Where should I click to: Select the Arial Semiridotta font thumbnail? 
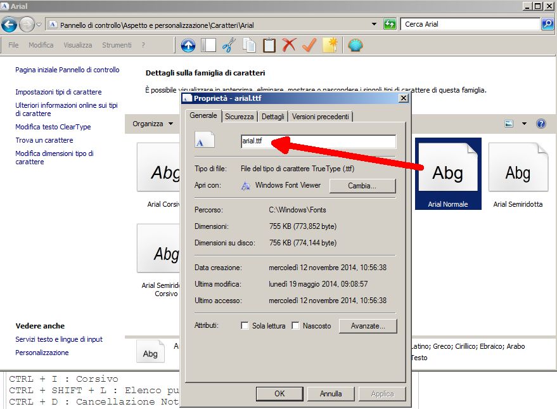[x=518, y=175]
